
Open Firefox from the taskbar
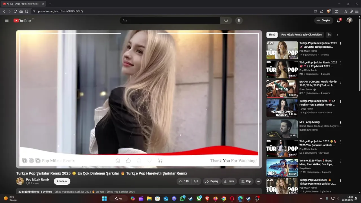(x=215, y=198)
